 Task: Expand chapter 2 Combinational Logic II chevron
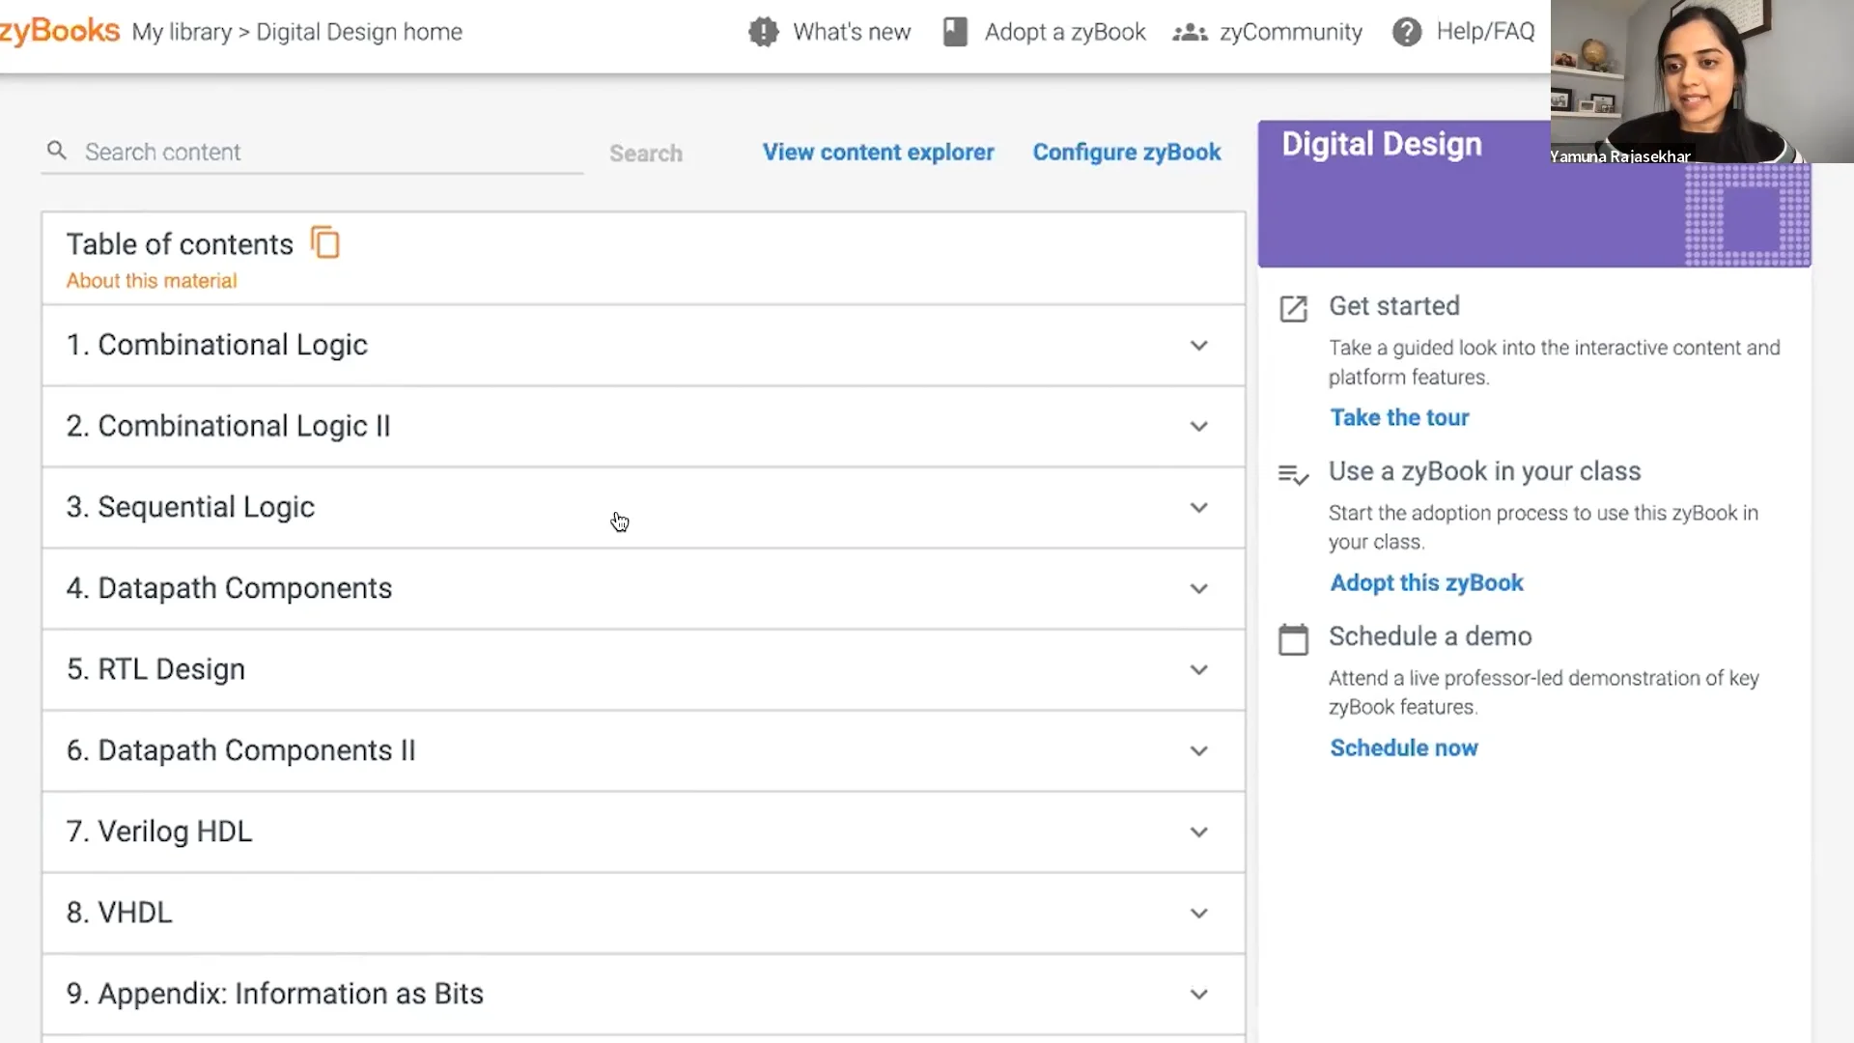[x=1198, y=427]
